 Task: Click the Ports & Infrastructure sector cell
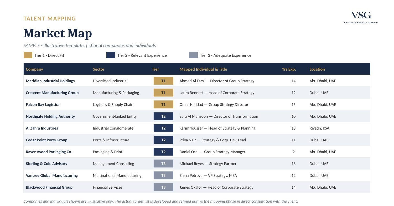coord(111,140)
